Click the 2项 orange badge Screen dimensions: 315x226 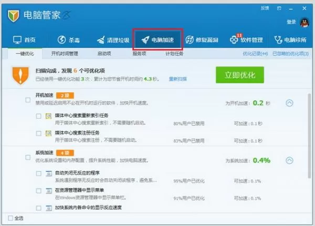[x=65, y=95]
